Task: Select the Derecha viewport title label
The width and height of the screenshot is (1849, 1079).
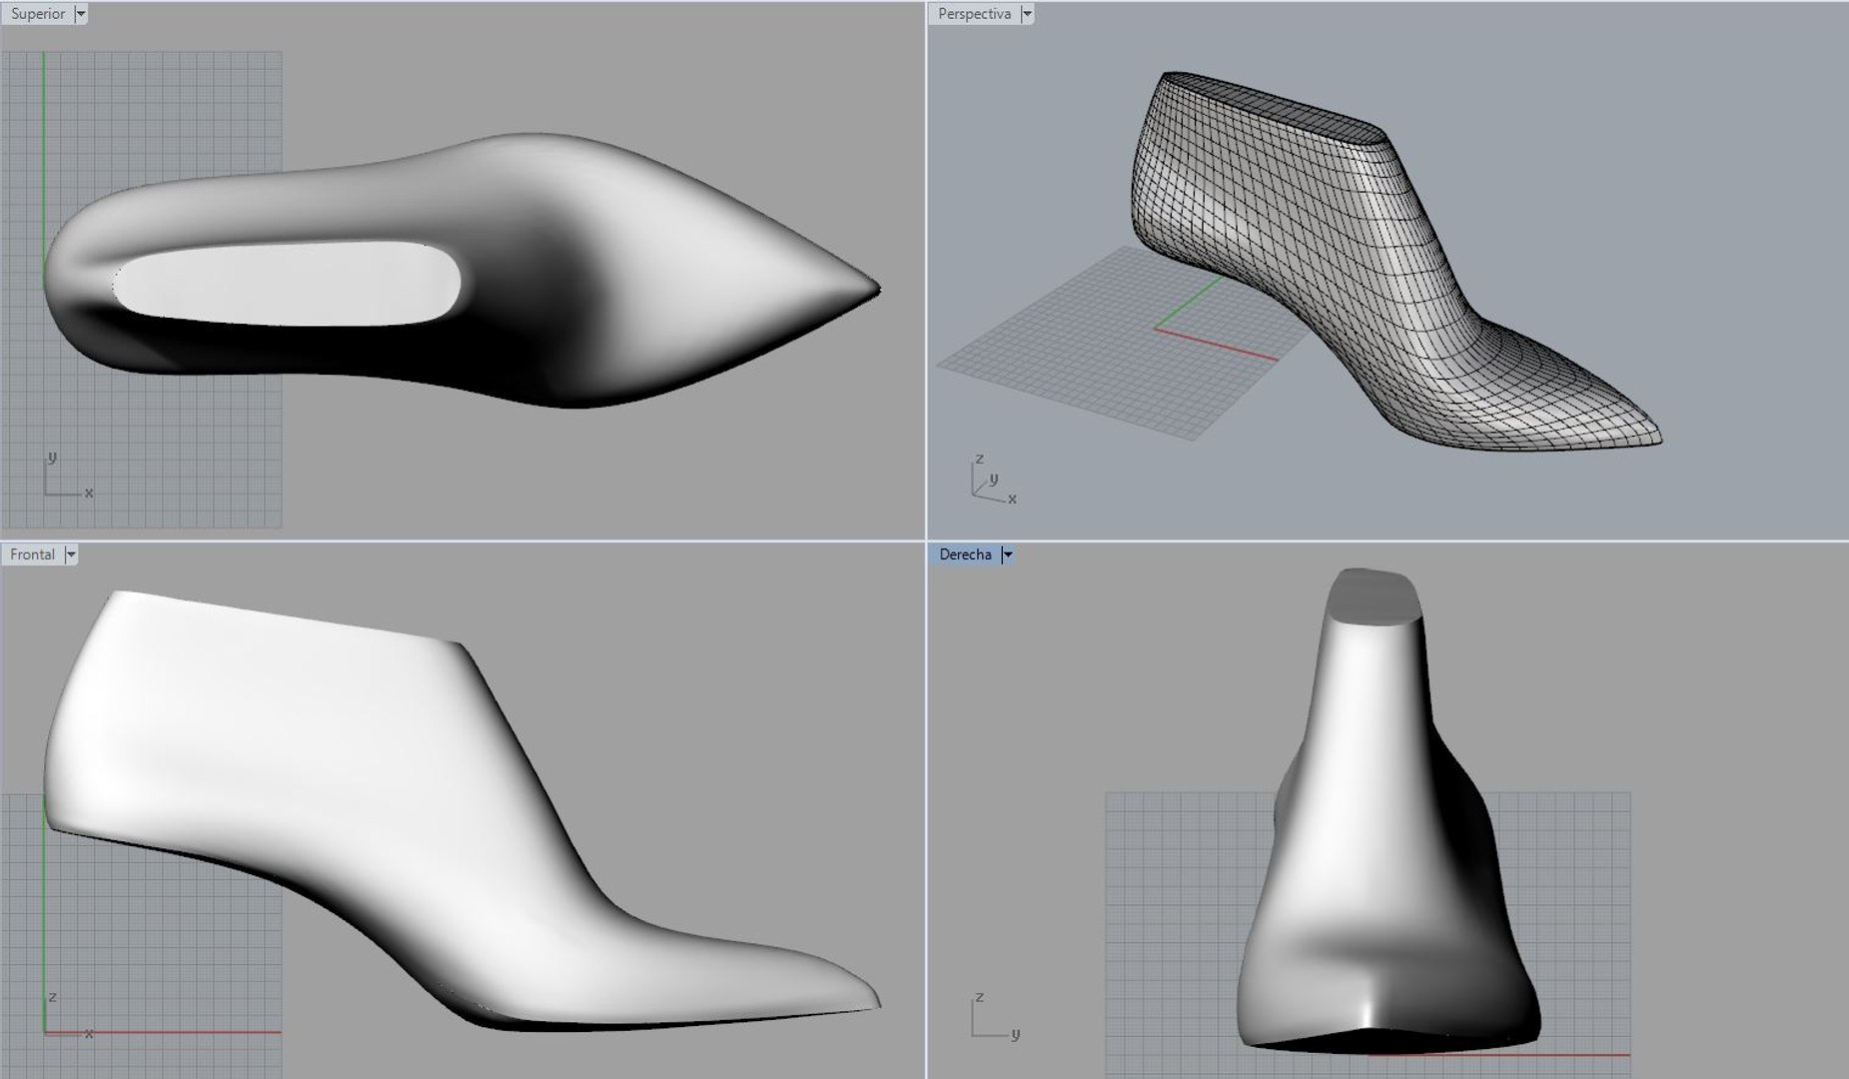Action: tap(966, 554)
